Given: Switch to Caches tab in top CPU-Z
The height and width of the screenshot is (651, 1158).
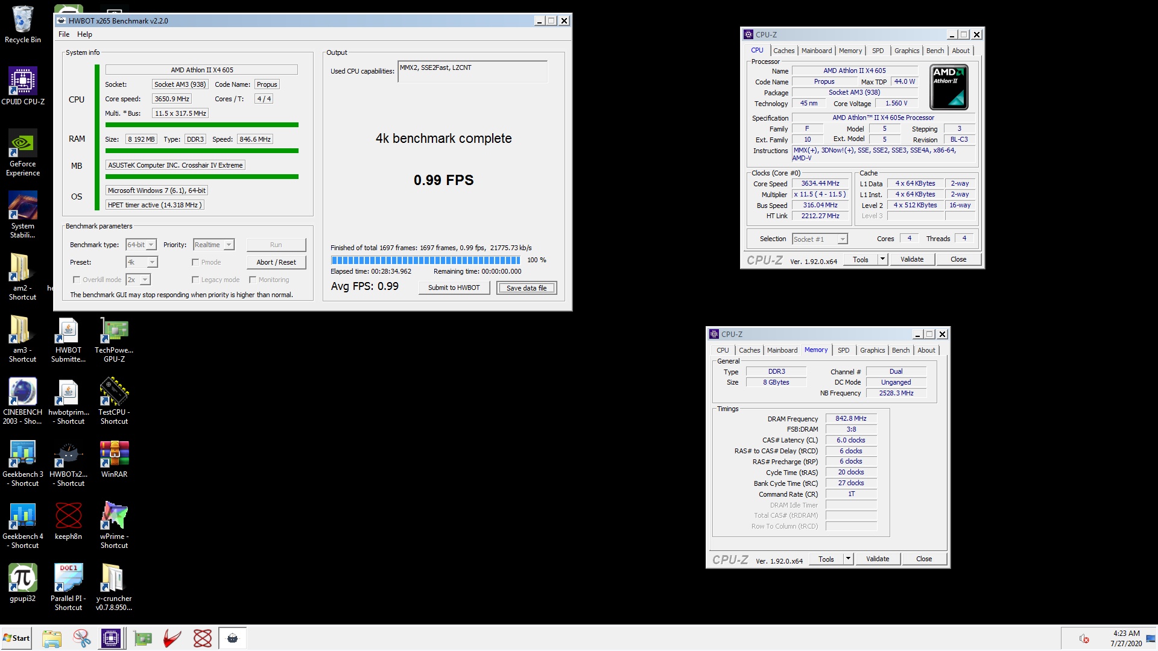Looking at the screenshot, I should click(x=783, y=51).
